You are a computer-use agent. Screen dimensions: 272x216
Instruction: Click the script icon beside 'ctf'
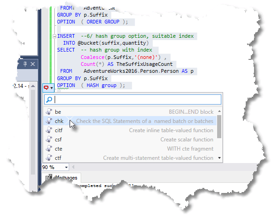[49, 158]
